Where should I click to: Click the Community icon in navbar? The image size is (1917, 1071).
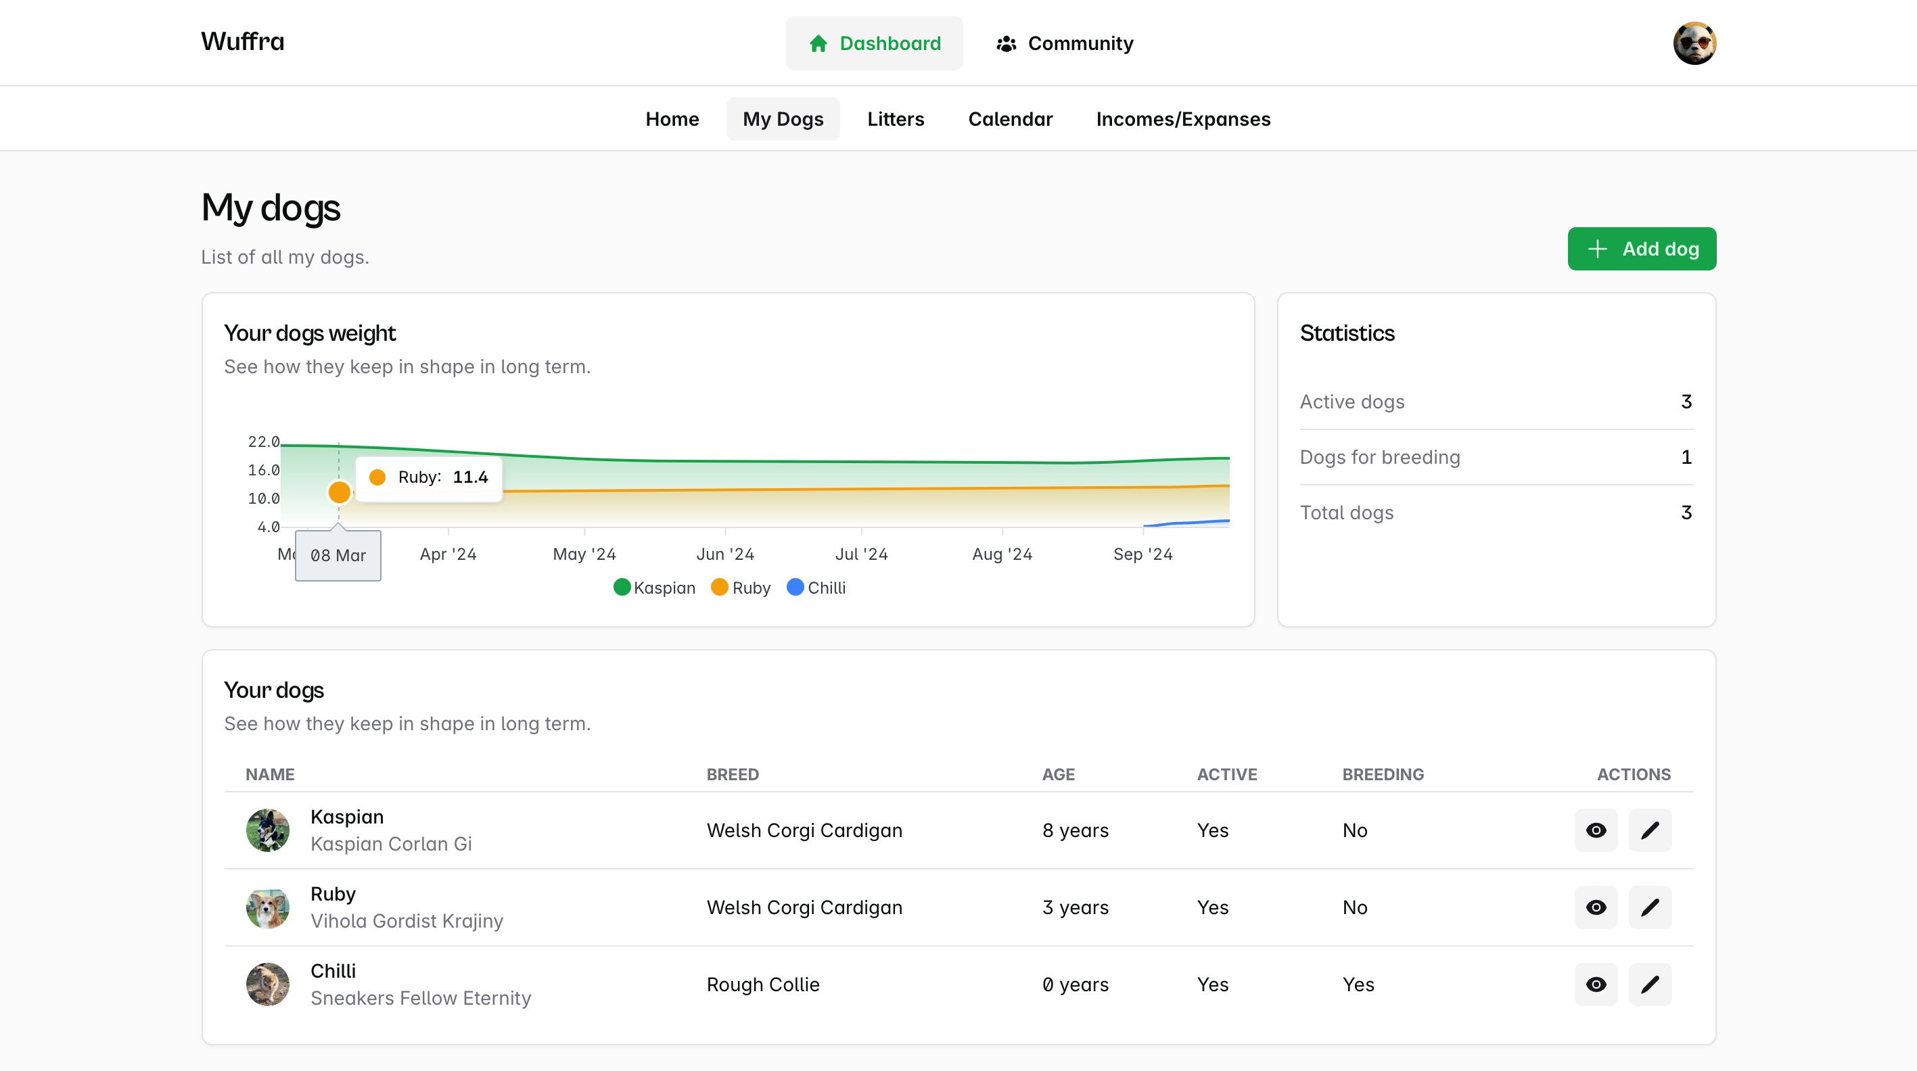coord(1006,42)
